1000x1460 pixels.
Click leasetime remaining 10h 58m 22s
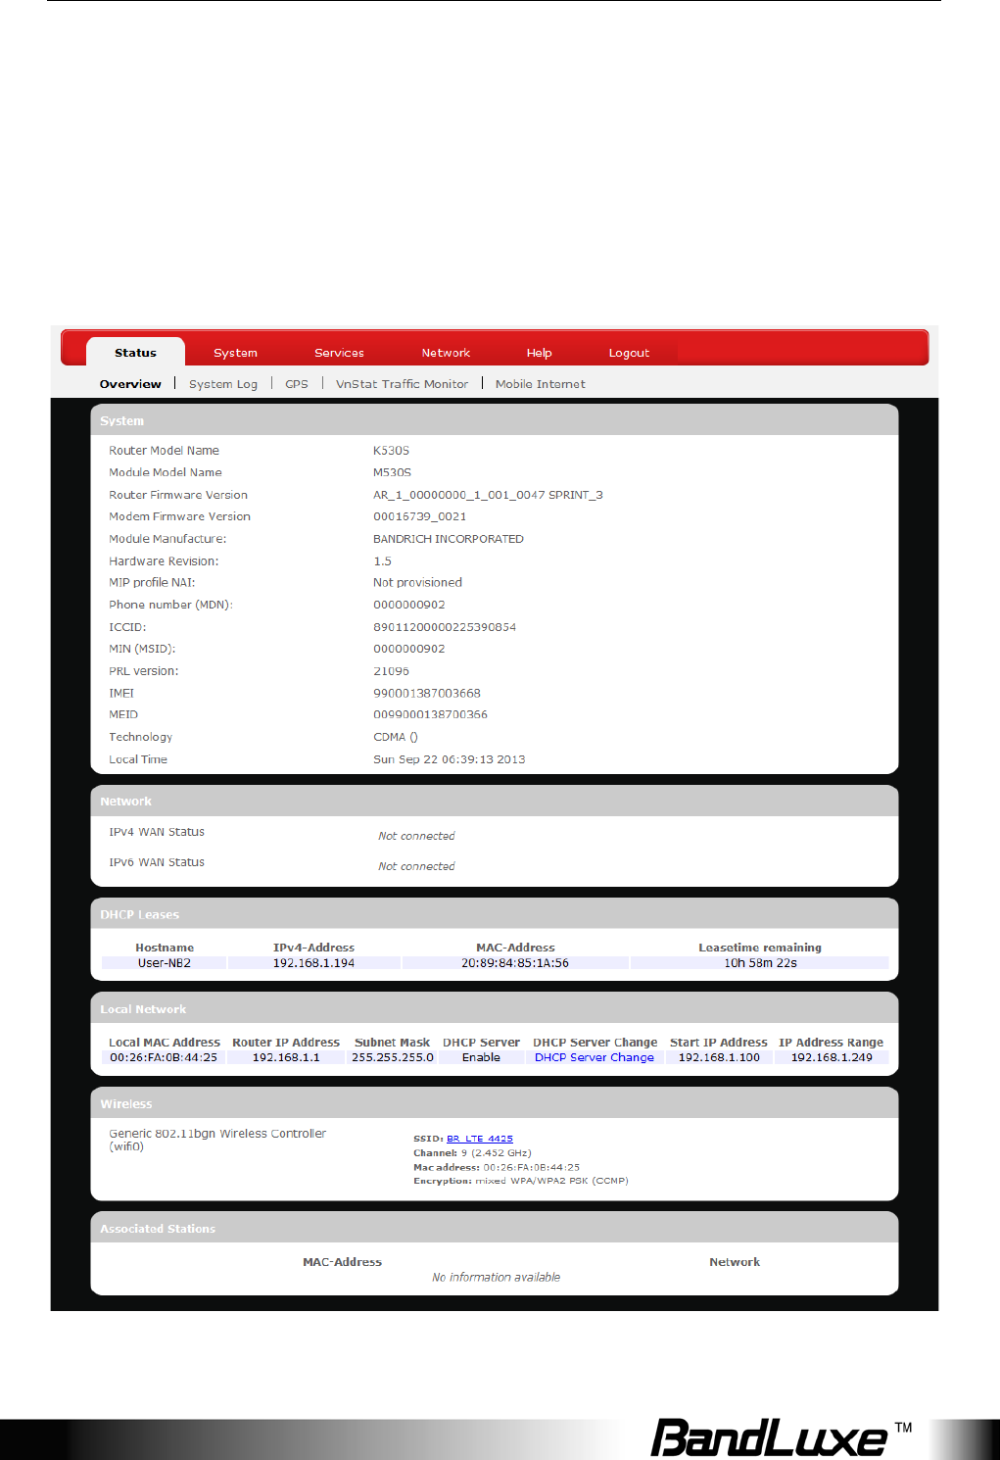[760, 963]
